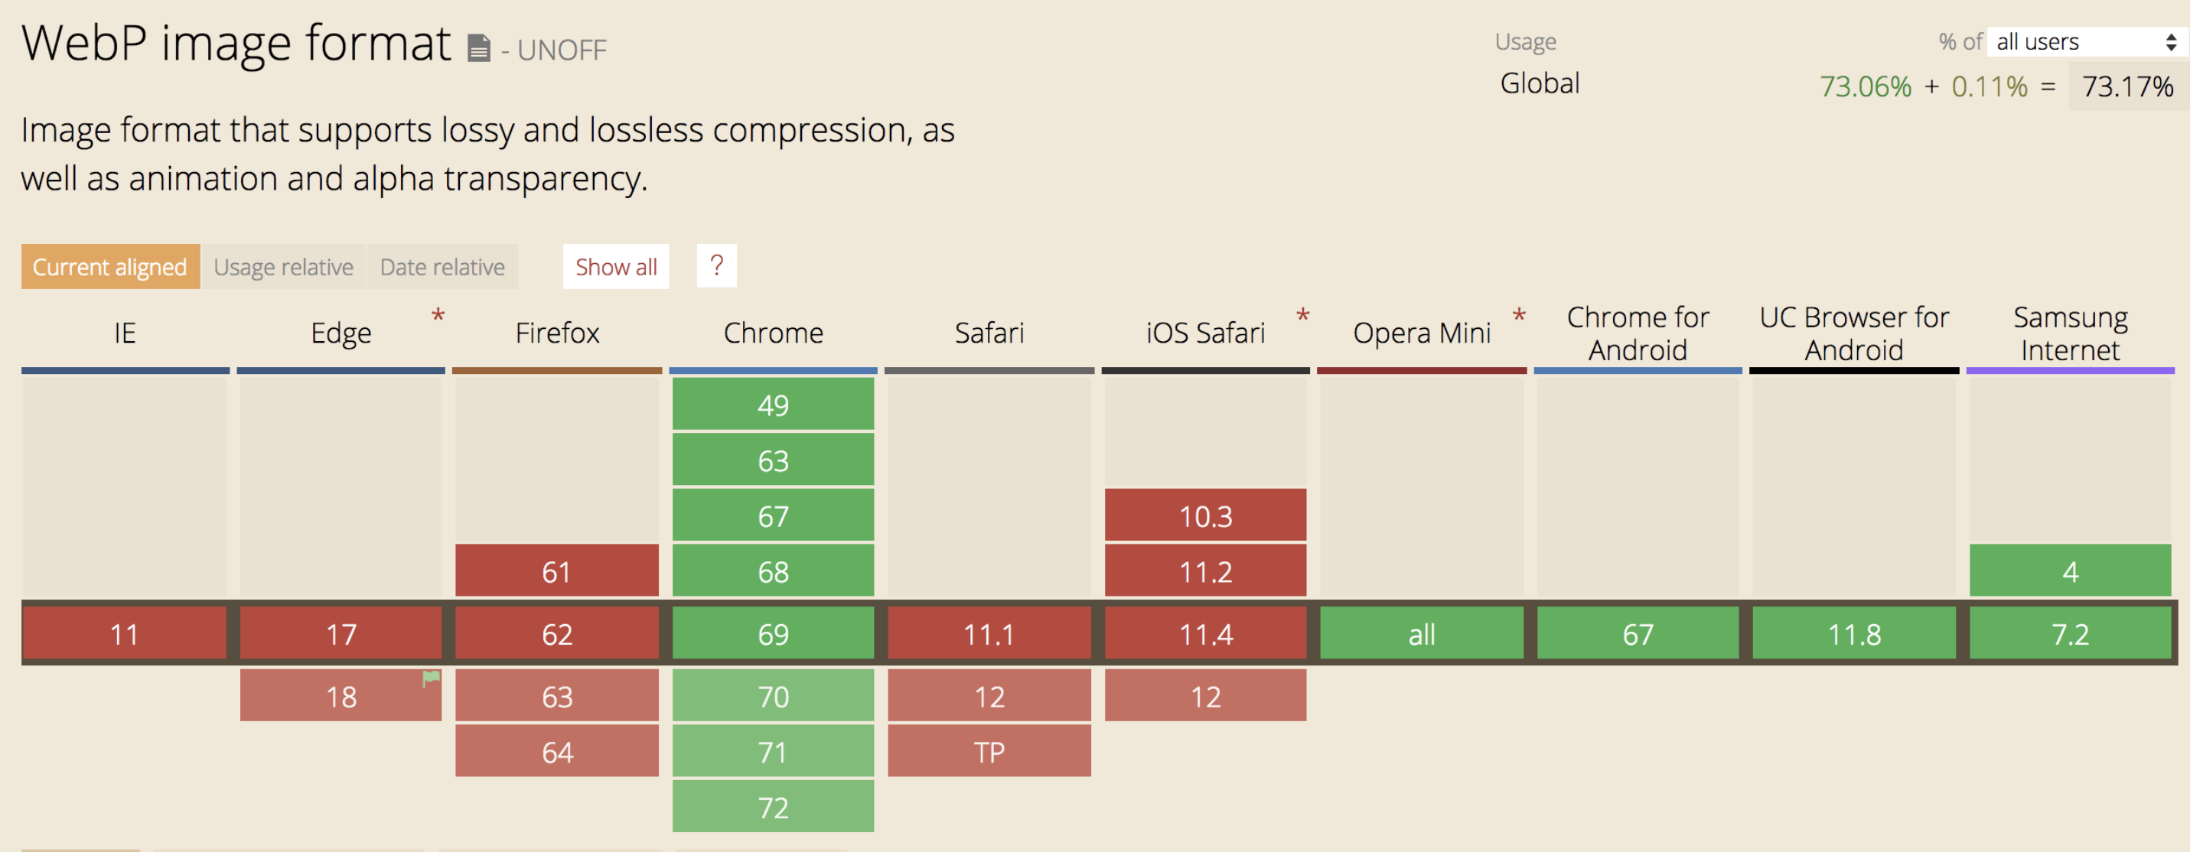Viewport: 2190px width, 852px height.
Task: Click Safari TP version cell
Action: click(x=989, y=752)
